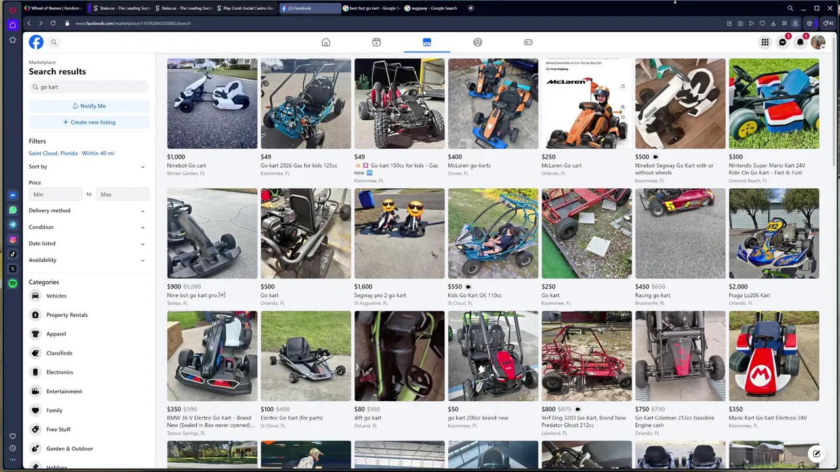This screenshot has width=840, height=472.
Task: Click 'Racing go kart' listing title
Action: point(652,296)
